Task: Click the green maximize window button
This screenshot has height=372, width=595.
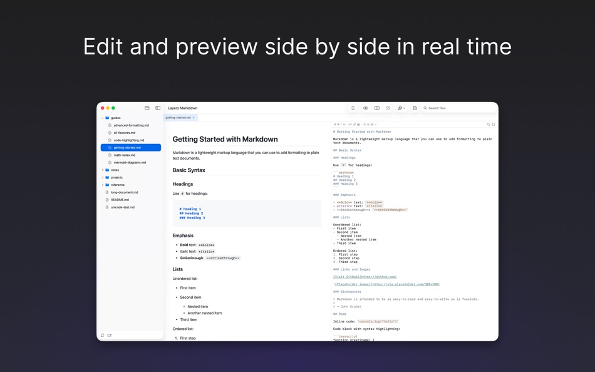Action: 113,108
